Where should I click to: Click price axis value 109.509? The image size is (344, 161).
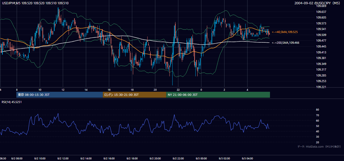321,35
